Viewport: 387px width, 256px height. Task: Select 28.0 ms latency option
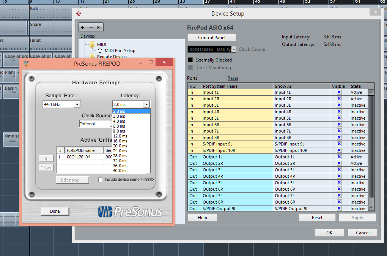pos(131,156)
